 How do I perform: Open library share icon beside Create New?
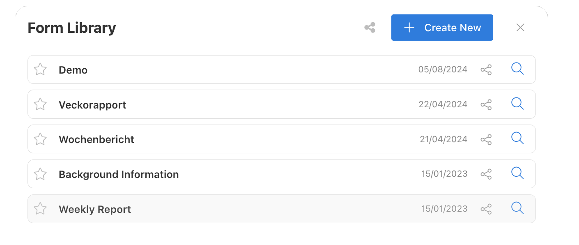(370, 28)
